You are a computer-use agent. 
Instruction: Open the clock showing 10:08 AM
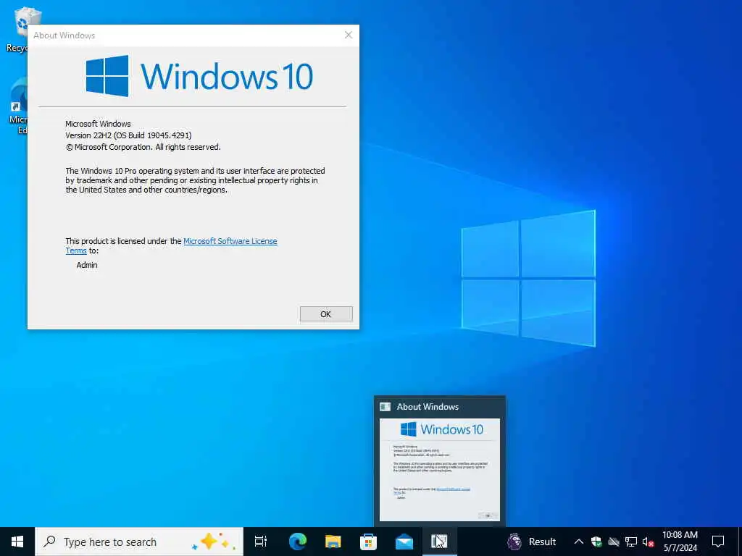680,542
